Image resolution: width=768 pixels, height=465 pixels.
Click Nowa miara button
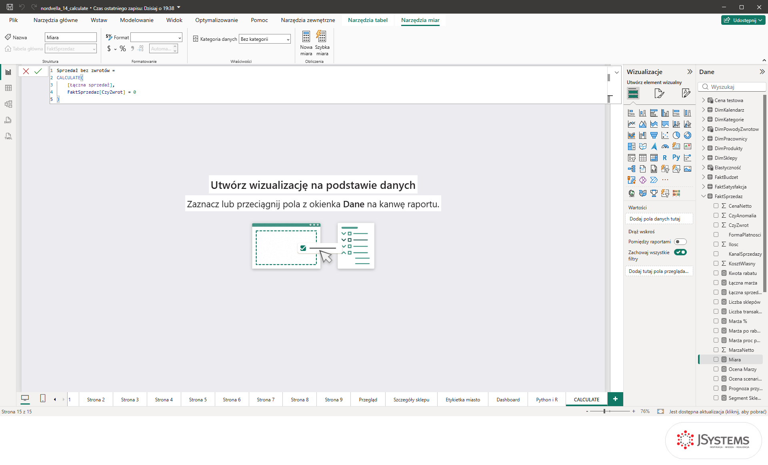point(306,43)
